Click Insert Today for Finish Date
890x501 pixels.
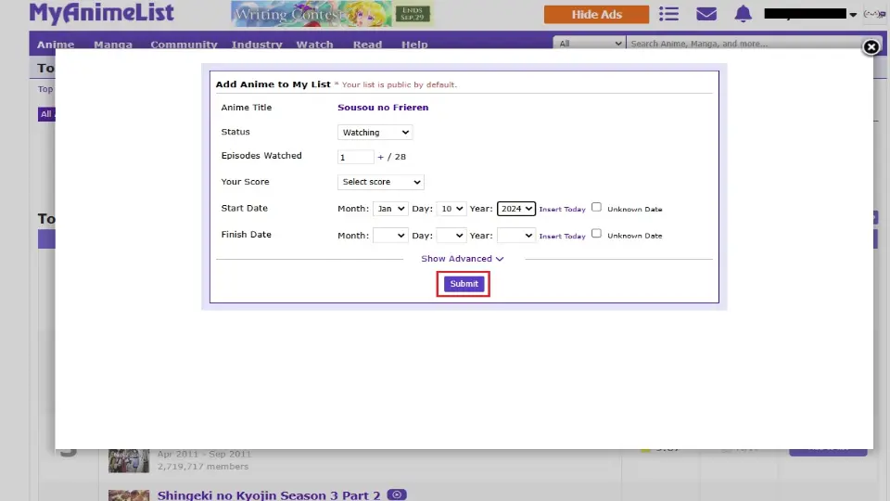click(562, 236)
